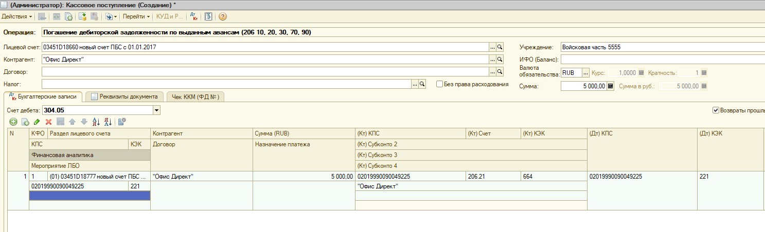Open the help question mark icon
Screen dimensions: 765x232
click(222, 16)
